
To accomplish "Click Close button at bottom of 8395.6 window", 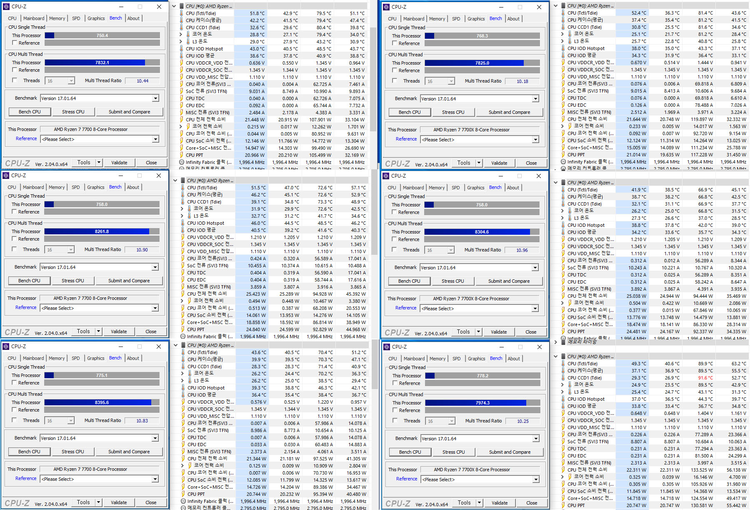I will [151, 502].
